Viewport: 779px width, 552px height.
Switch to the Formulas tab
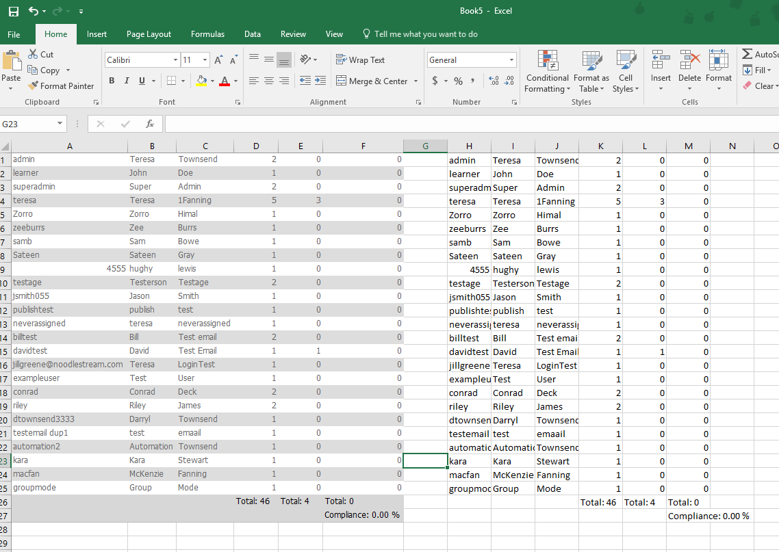coord(207,34)
